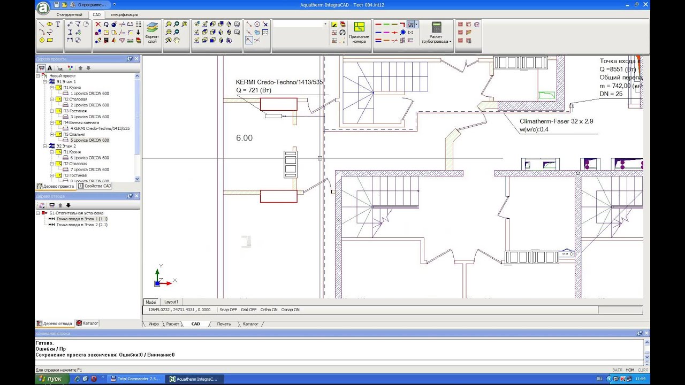Click the rotate tool next to delete
Image resolution: width=685 pixels, height=385 pixels.
click(106, 24)
